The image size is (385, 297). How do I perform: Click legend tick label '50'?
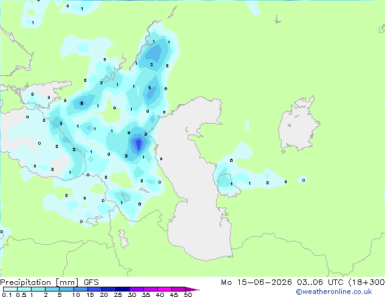coord(188,295)
